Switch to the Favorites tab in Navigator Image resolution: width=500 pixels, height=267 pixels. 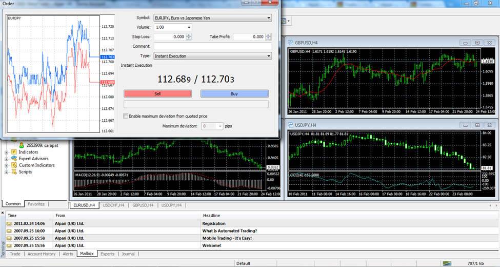[36, 204]
